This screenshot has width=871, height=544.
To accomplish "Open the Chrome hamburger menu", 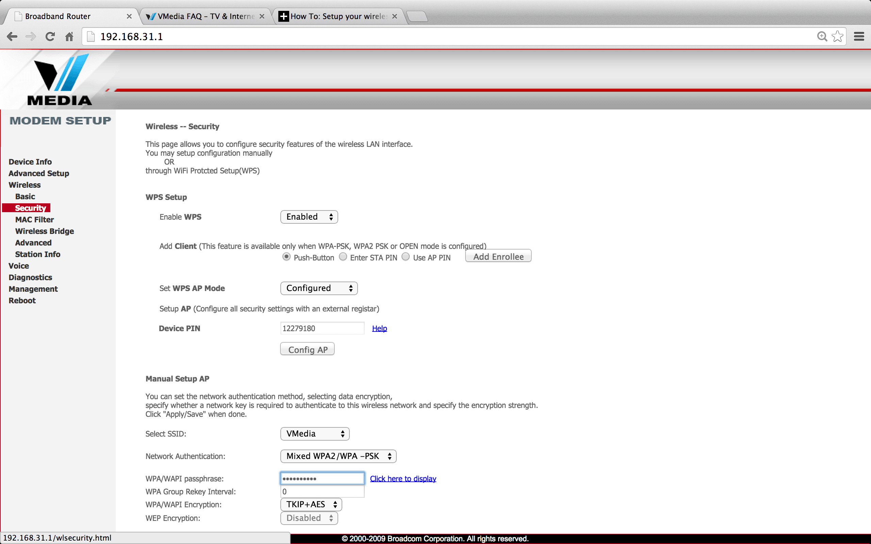I will click(859, 37).
